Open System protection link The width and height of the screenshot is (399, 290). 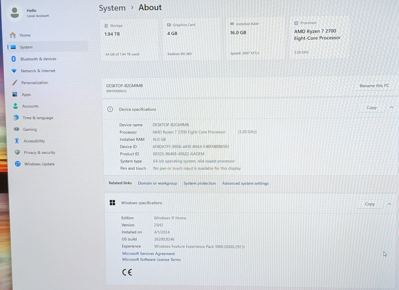pos(200,183)
